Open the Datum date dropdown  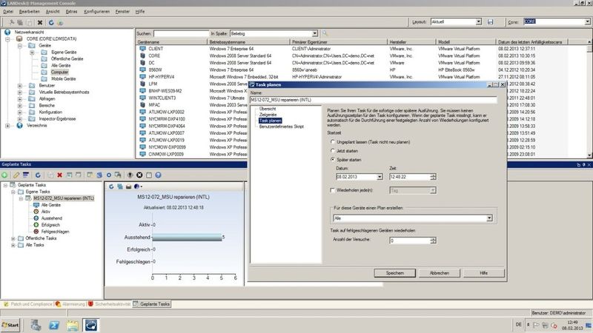380,177
